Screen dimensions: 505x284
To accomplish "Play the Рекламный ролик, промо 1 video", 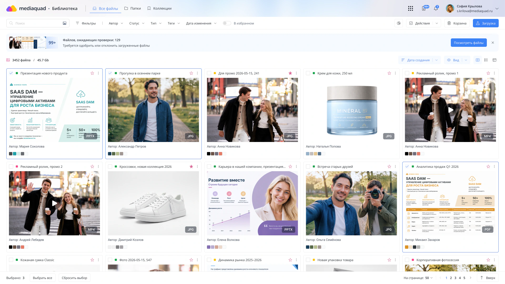I will (451, 110).
